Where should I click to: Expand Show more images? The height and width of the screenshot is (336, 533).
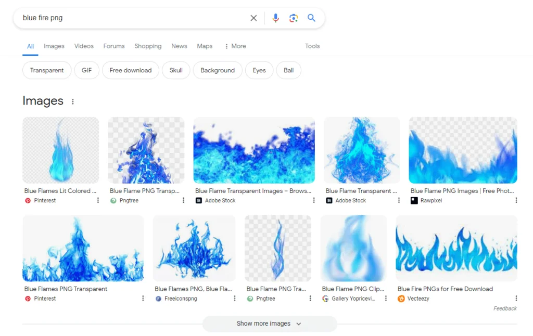pos(269,324)
